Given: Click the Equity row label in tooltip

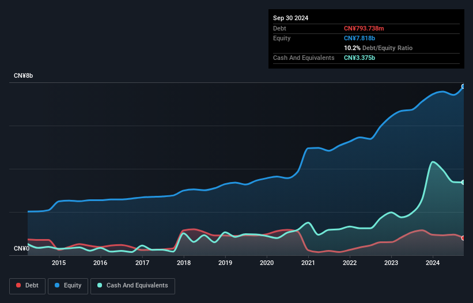Looking at the screenshot, I should [282, 38].
